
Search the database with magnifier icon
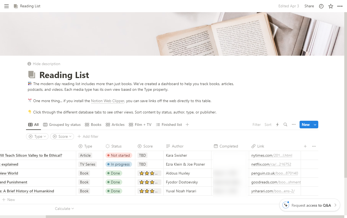[285, 125]
